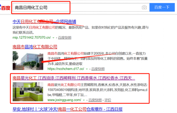Open the 江西日报 warehouse explosion news link

[x=68, y=109]
